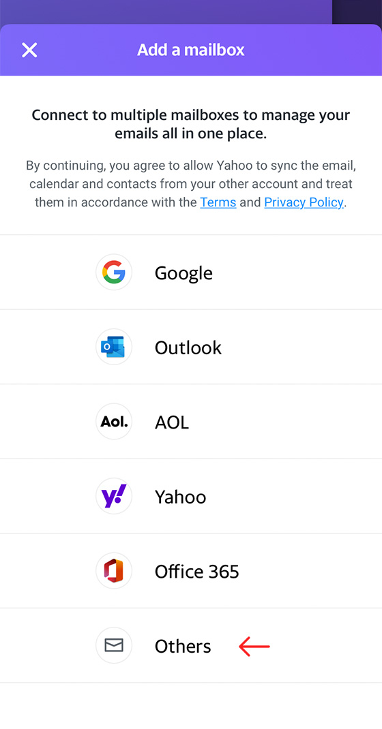The height and width of the screenshot is (729, 382).
Task: Open the Privacy Policy link
Action: 304,203
